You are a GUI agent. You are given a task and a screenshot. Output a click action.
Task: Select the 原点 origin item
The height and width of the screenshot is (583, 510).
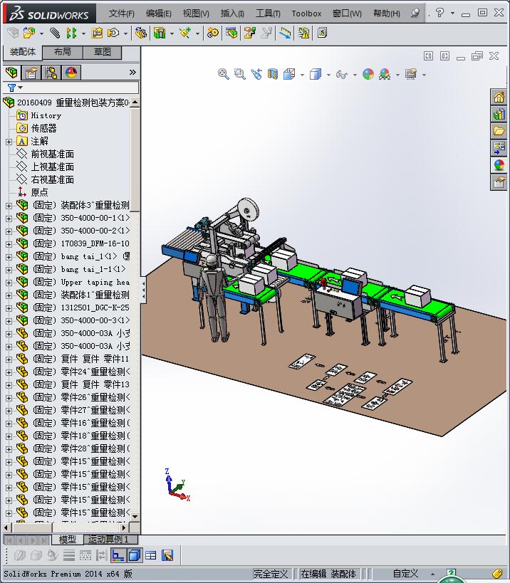(39, 193)
